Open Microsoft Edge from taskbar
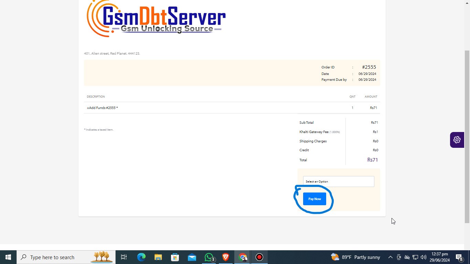Image resolution: width=470 pixels, height=264 pixels. (141, 257)
